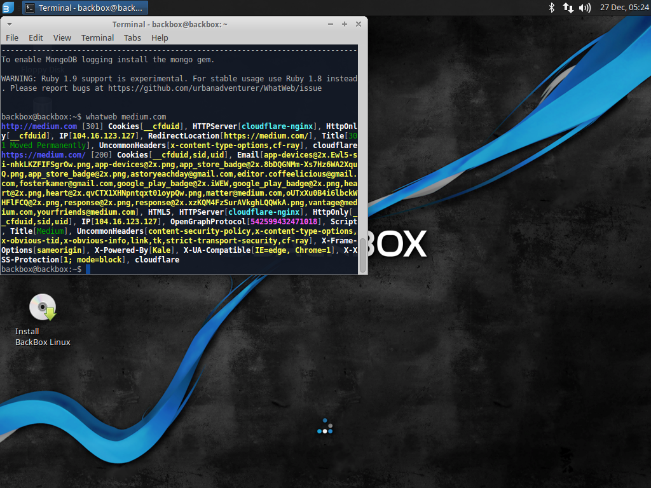This screenshot has height=488, width=651.
Task: Click the X-Powered-By[Kale] text
Action: pos(135,250)
